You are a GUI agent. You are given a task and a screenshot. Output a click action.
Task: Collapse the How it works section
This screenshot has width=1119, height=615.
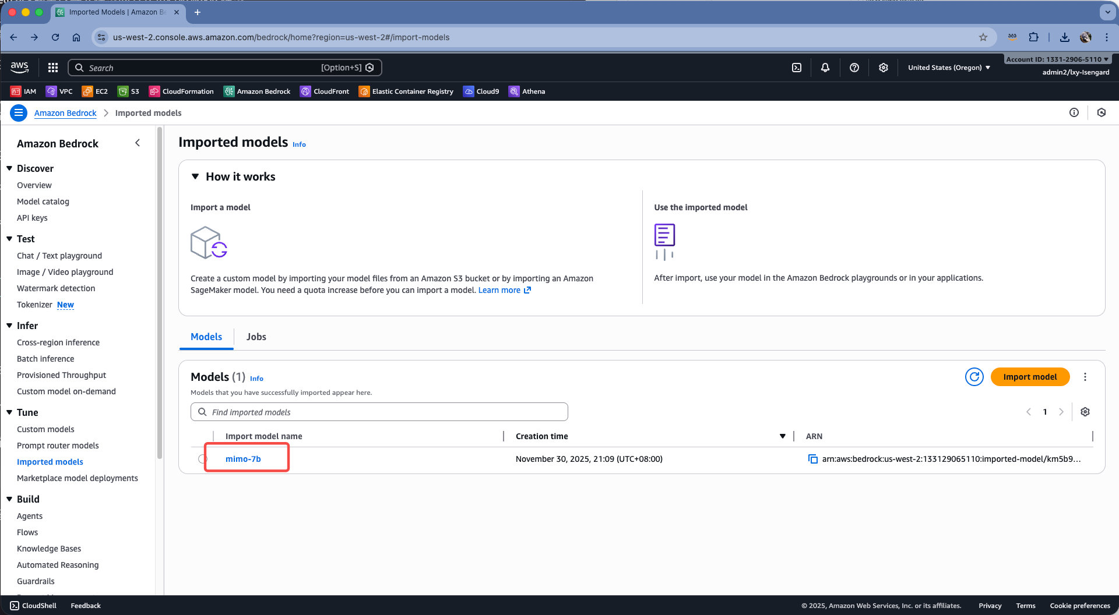195,176
